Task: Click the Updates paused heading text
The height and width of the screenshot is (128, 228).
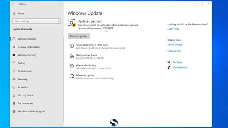Action: (89, 21)
